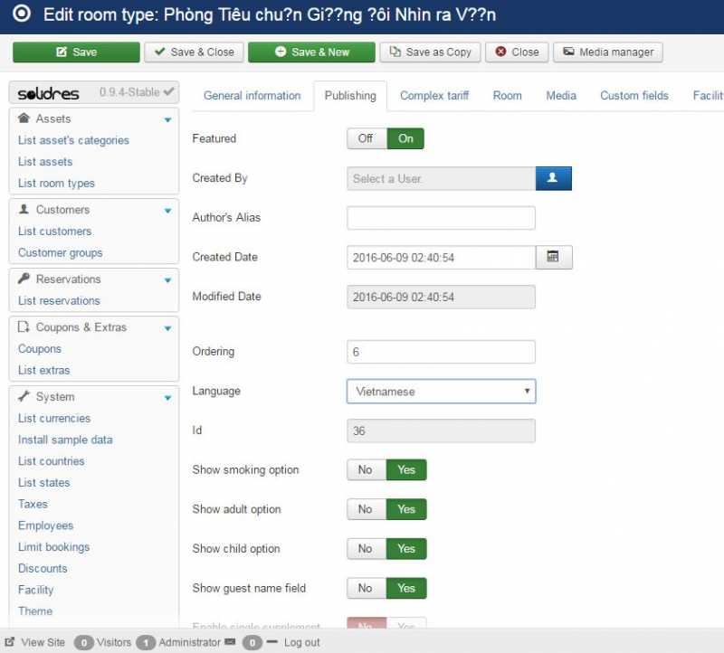Click the View Site external link icon
The width and height of the screenshot is (724, 653).
tap(9, 642)
